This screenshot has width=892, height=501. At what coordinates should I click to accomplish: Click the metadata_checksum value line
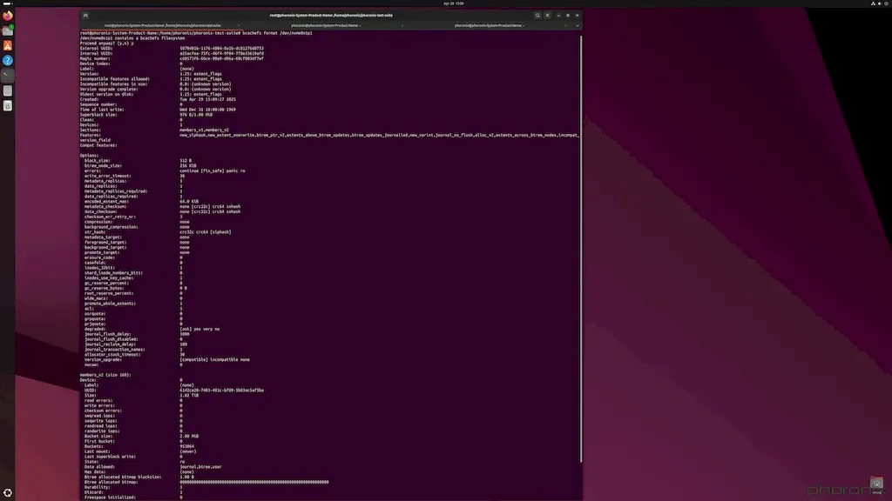(210, 207)
